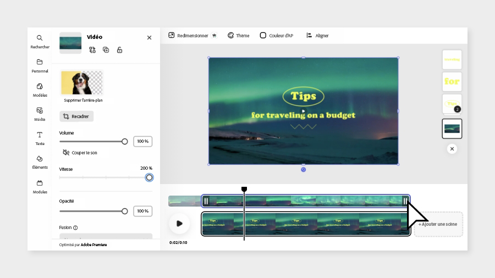
Task: Toggle Couper le son mute option
Action: coord(80,153)
